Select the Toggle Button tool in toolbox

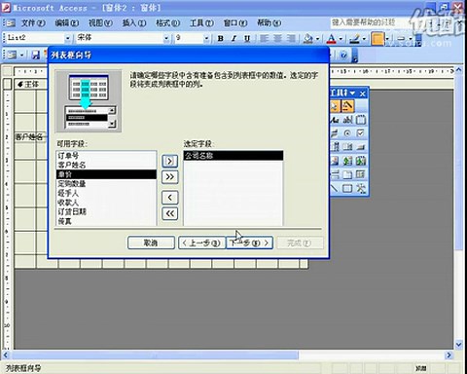click(335, 133)
